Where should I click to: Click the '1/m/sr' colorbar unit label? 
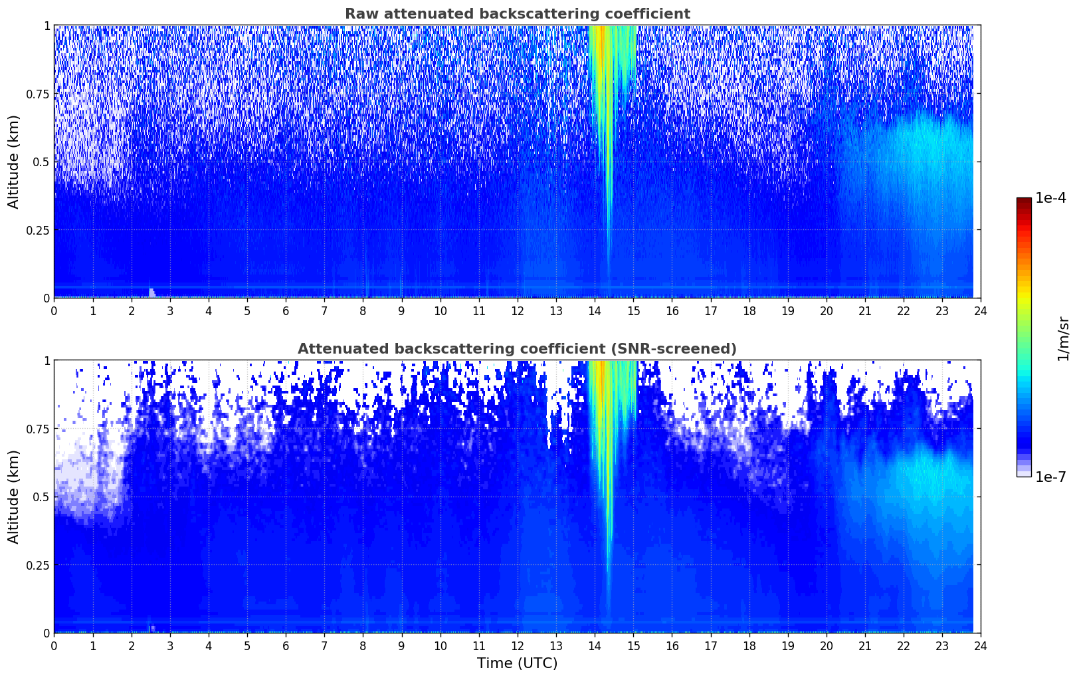click(1063, 338)
